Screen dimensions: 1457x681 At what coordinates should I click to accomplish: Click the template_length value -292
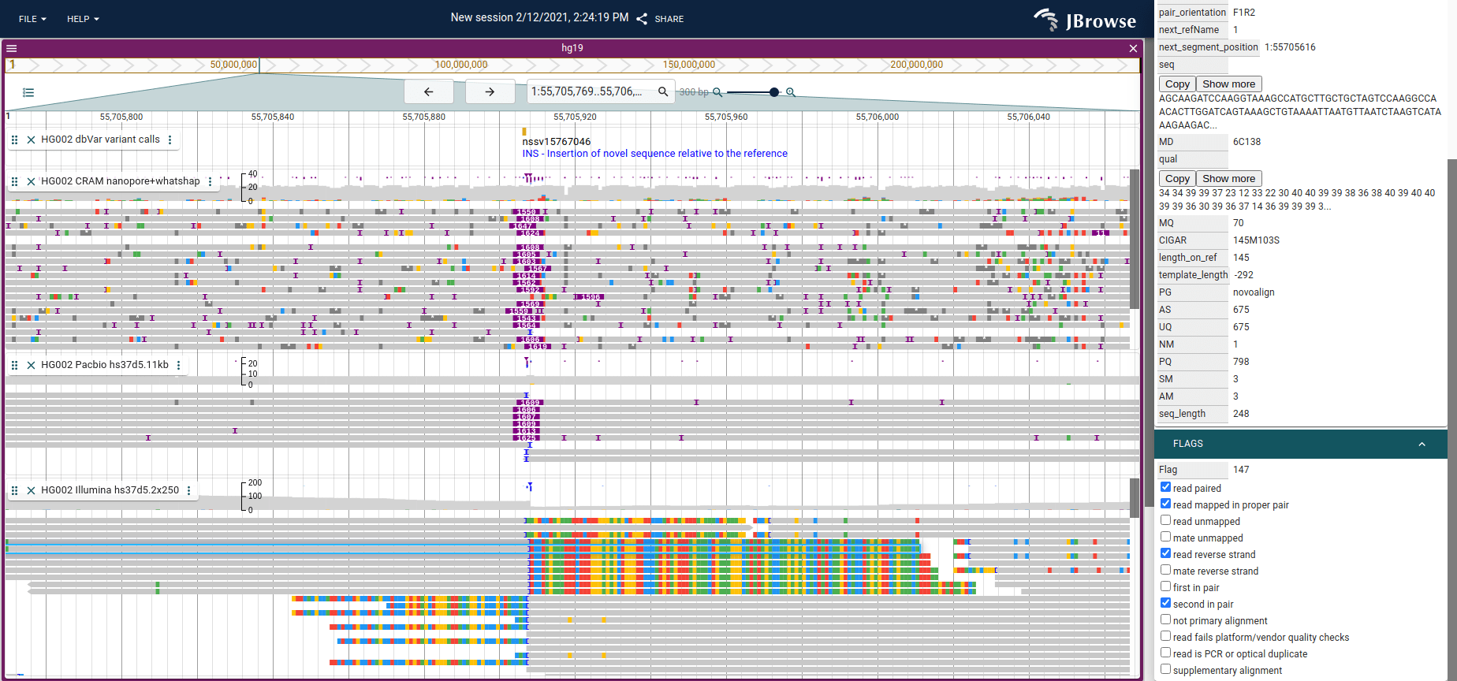[1243, 275]
